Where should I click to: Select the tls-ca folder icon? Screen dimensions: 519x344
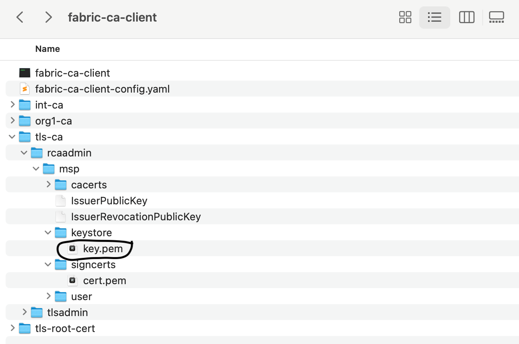pyautogui.click(x=25, y=137)
